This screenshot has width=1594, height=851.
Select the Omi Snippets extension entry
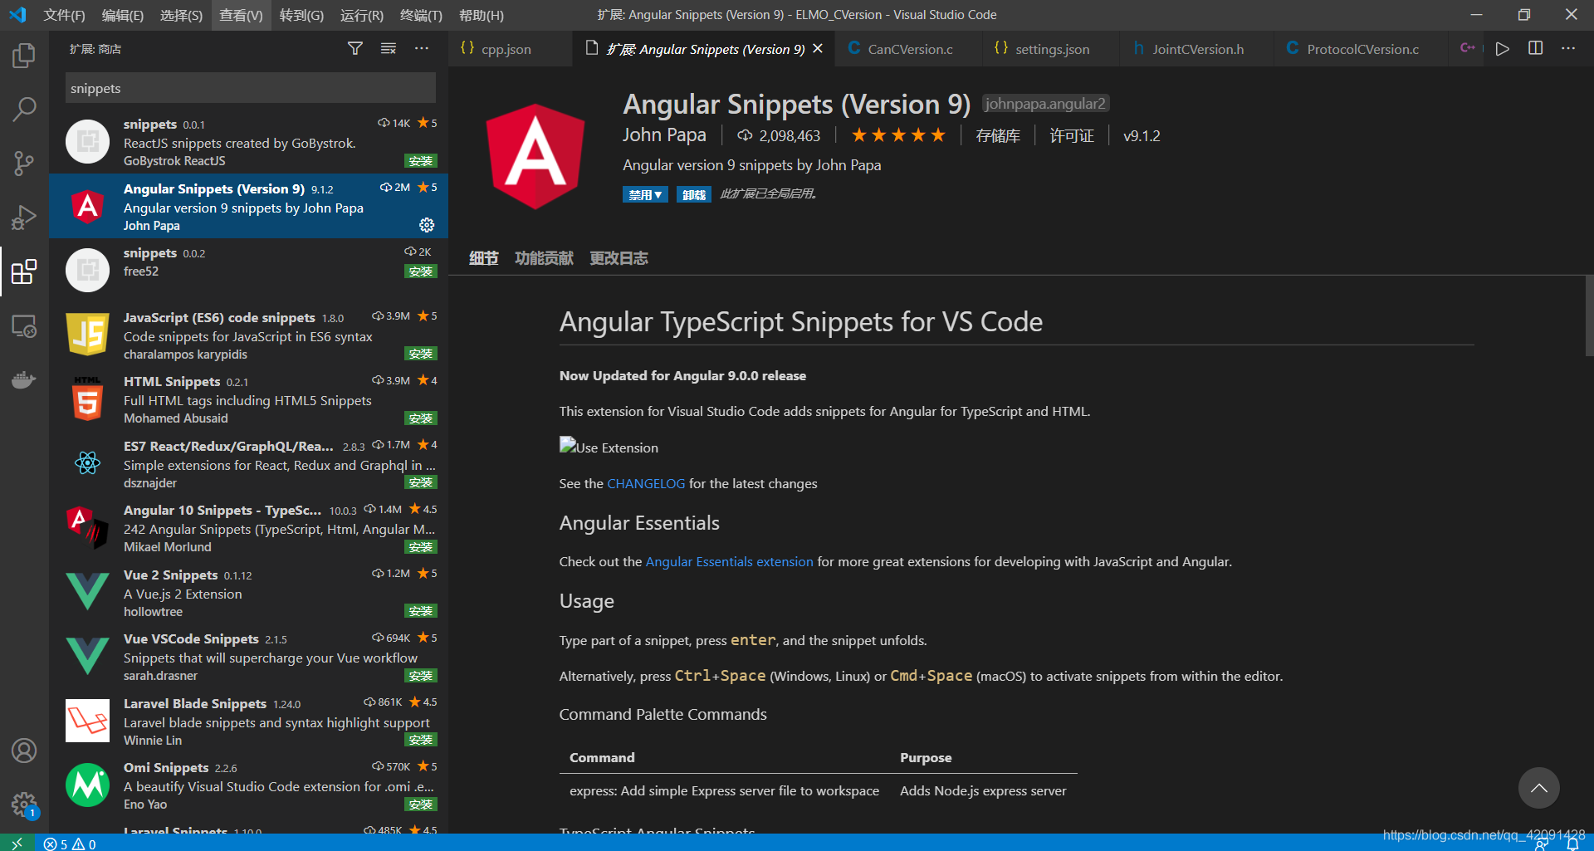249,785
